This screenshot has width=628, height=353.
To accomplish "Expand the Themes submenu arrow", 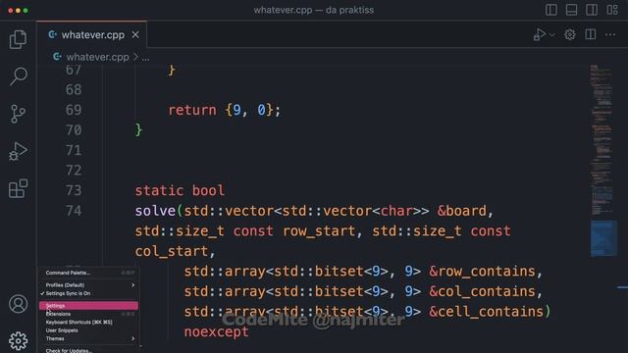I will 133,338.
